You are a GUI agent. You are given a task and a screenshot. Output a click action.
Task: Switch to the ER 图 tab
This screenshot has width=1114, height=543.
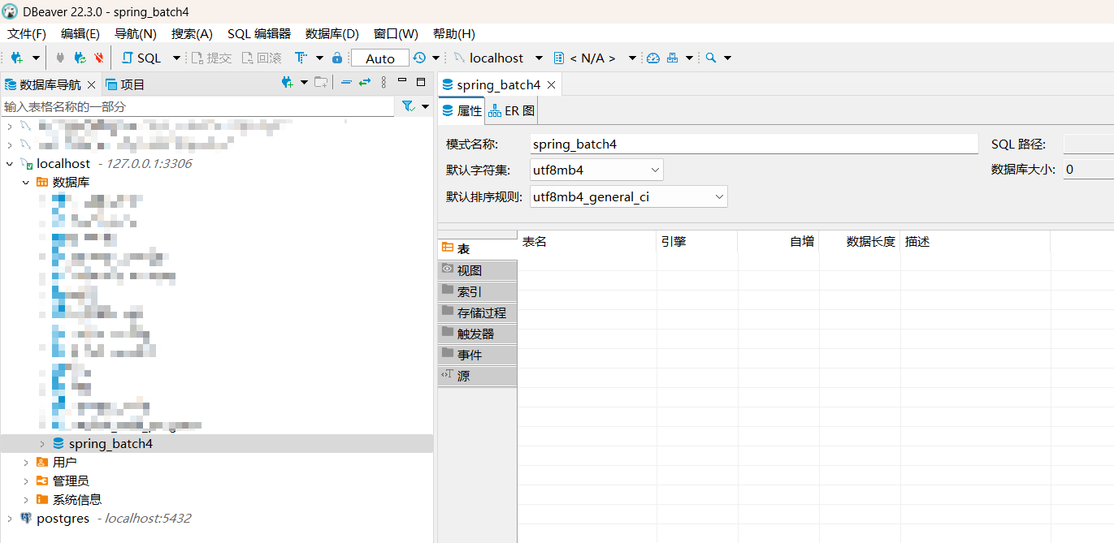[x=512, y=111]
